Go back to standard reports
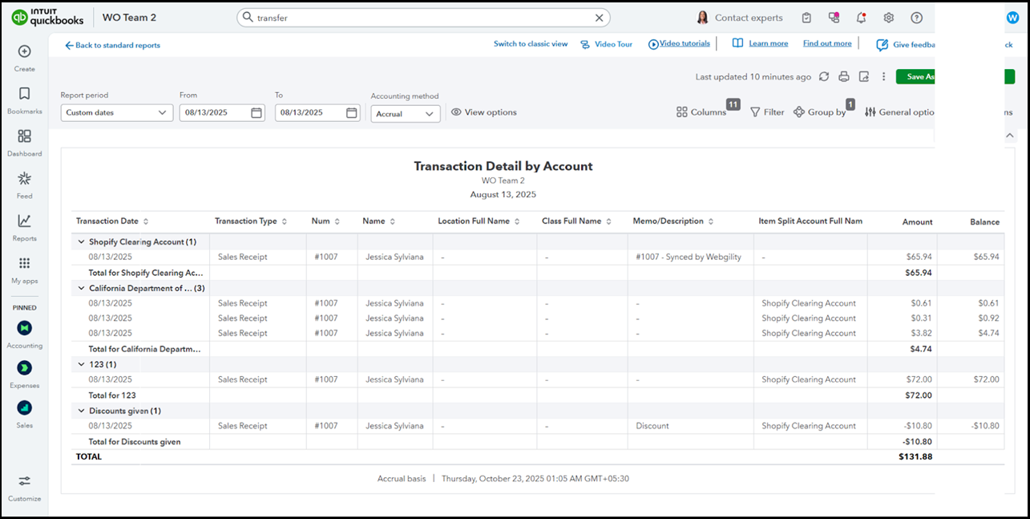Image resolution: width=1030 pixels, height=519 pixels. [112, 46]
